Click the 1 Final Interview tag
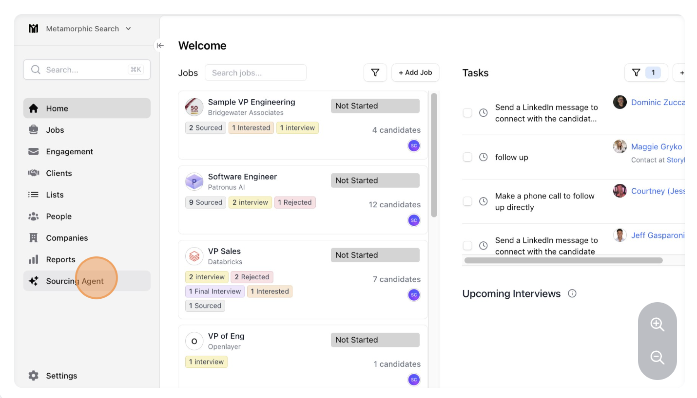 [215, 291]
